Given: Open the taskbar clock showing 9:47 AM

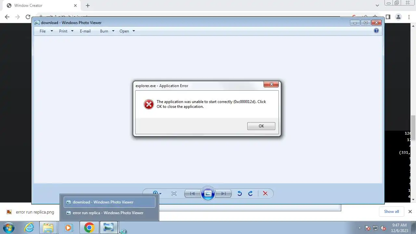Looking at the screenshot, I should pos(399,227).
